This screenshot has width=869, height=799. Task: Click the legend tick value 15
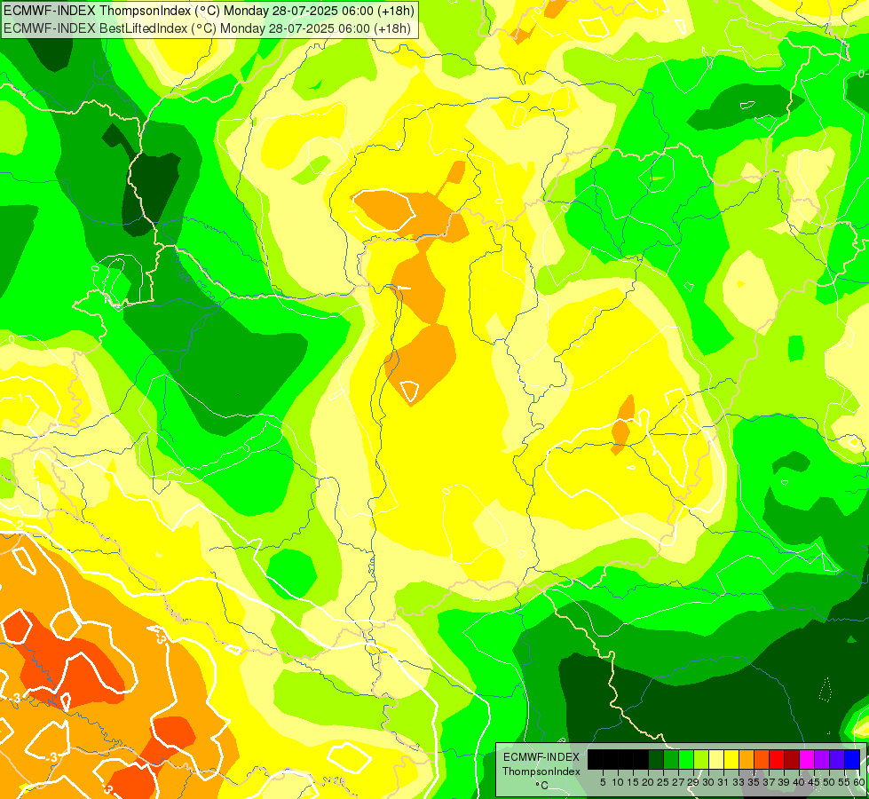point(633,782)
